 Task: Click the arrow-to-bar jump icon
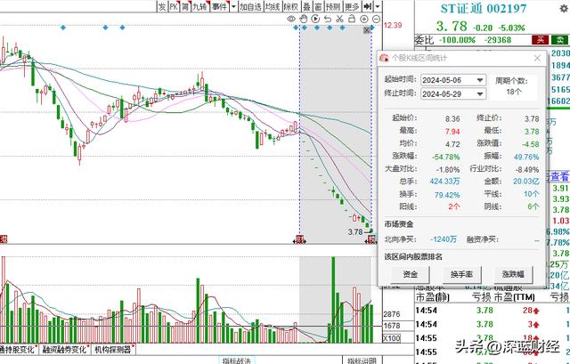click(368, 6)
